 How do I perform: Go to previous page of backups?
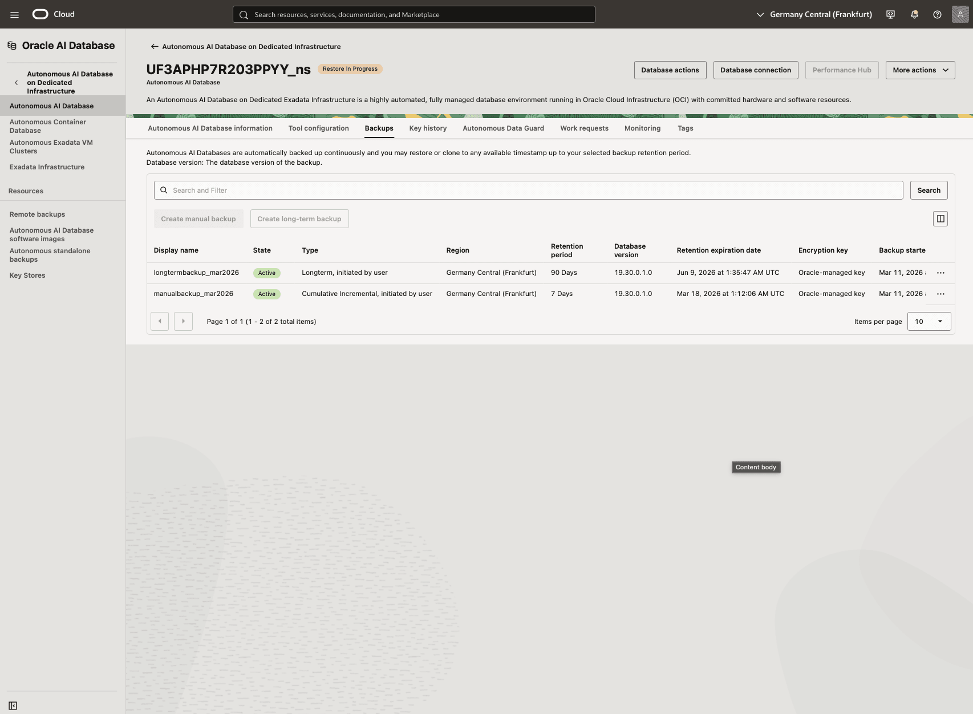pos(160,321)
